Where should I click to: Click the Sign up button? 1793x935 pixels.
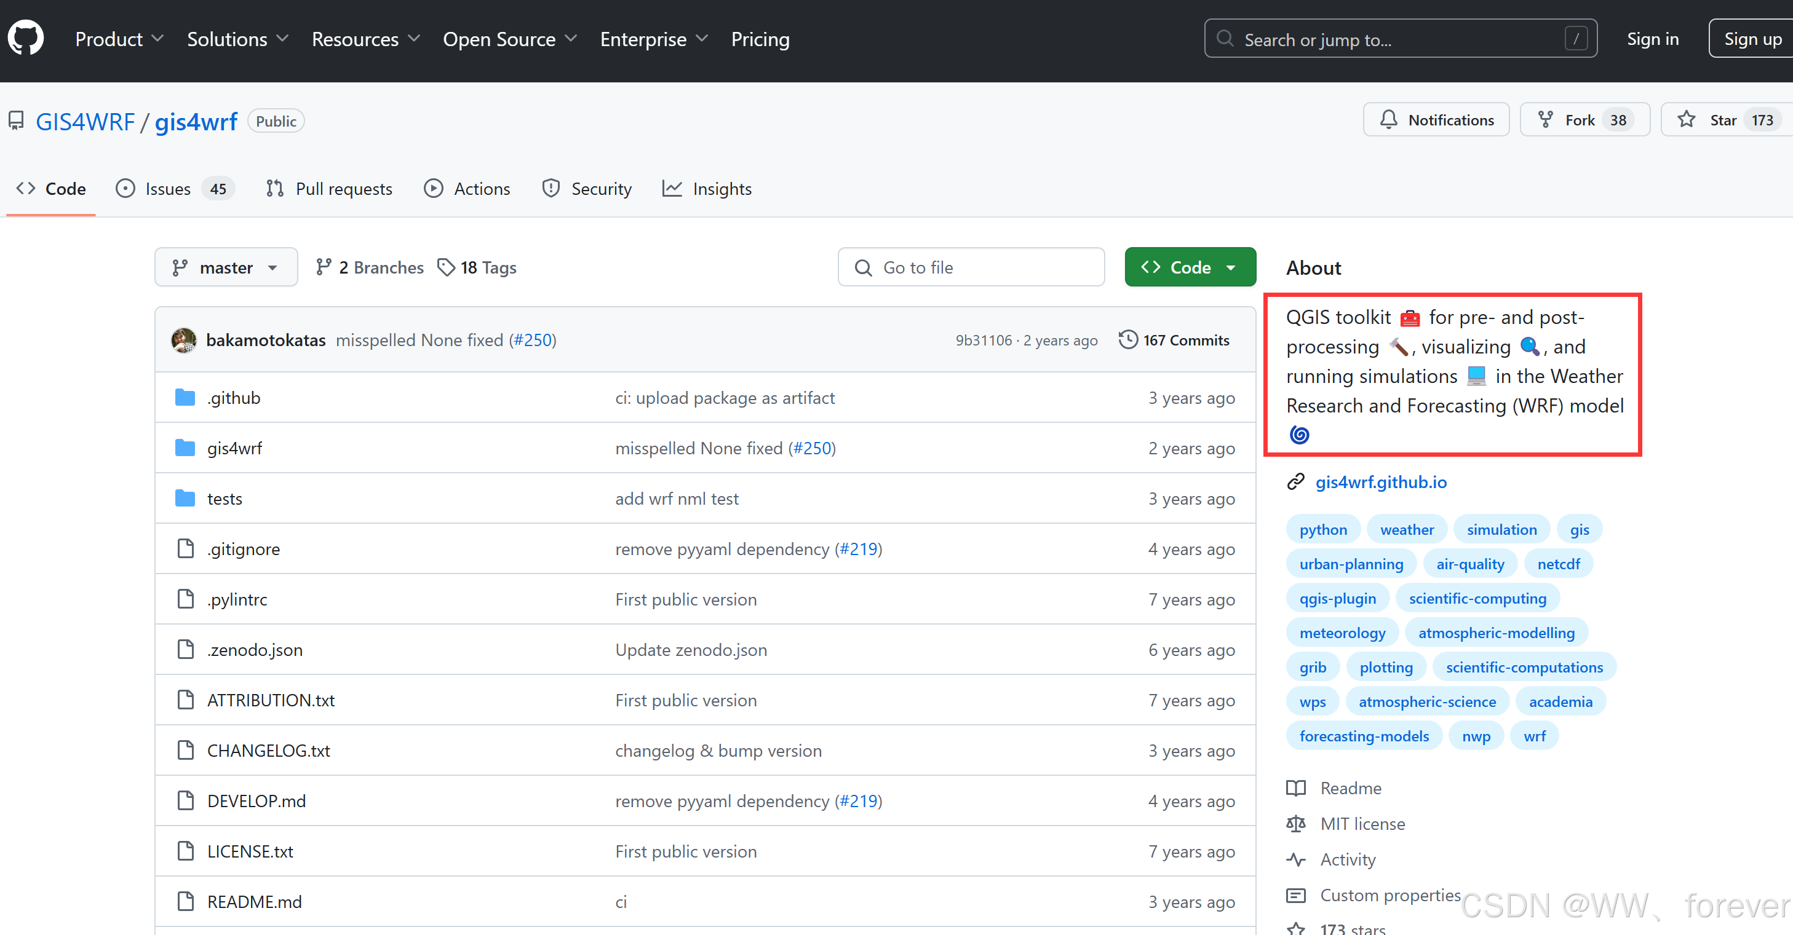[1751, 39]
